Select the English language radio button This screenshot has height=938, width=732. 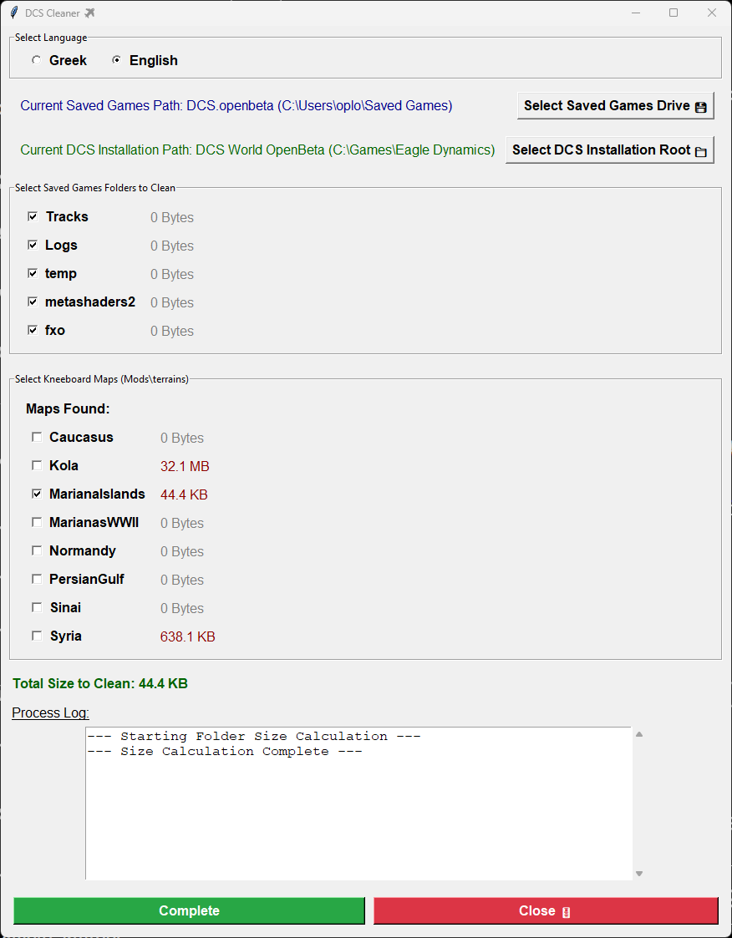(x=116, y=60)
